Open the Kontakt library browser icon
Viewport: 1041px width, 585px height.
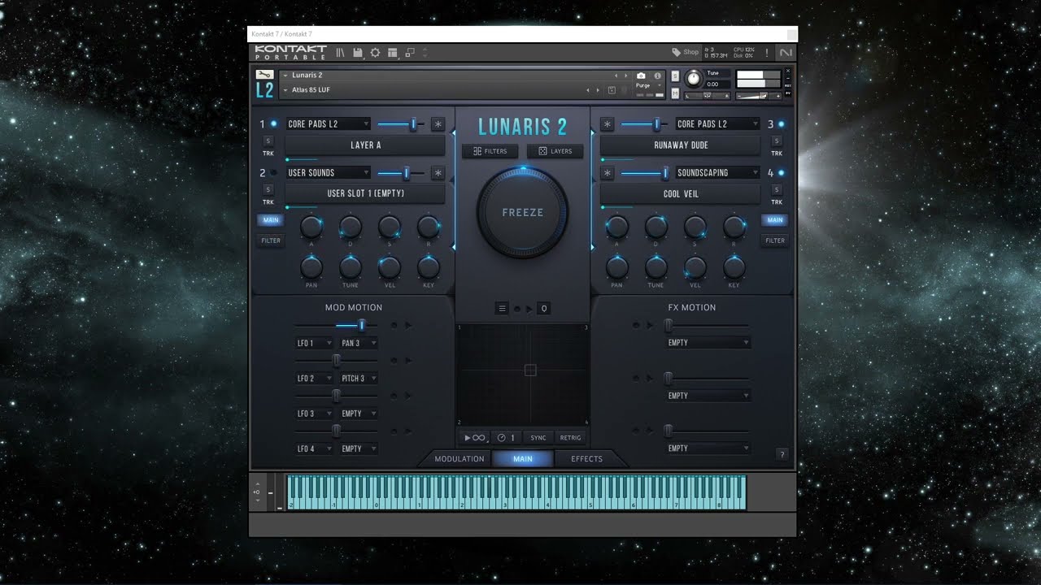[341, 52]
